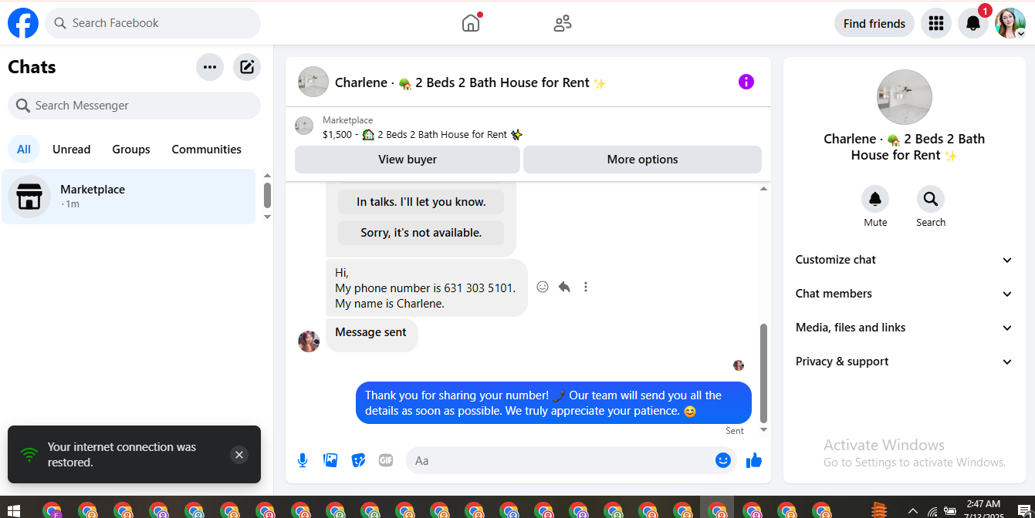Click the View buyer button

[408, 160]
